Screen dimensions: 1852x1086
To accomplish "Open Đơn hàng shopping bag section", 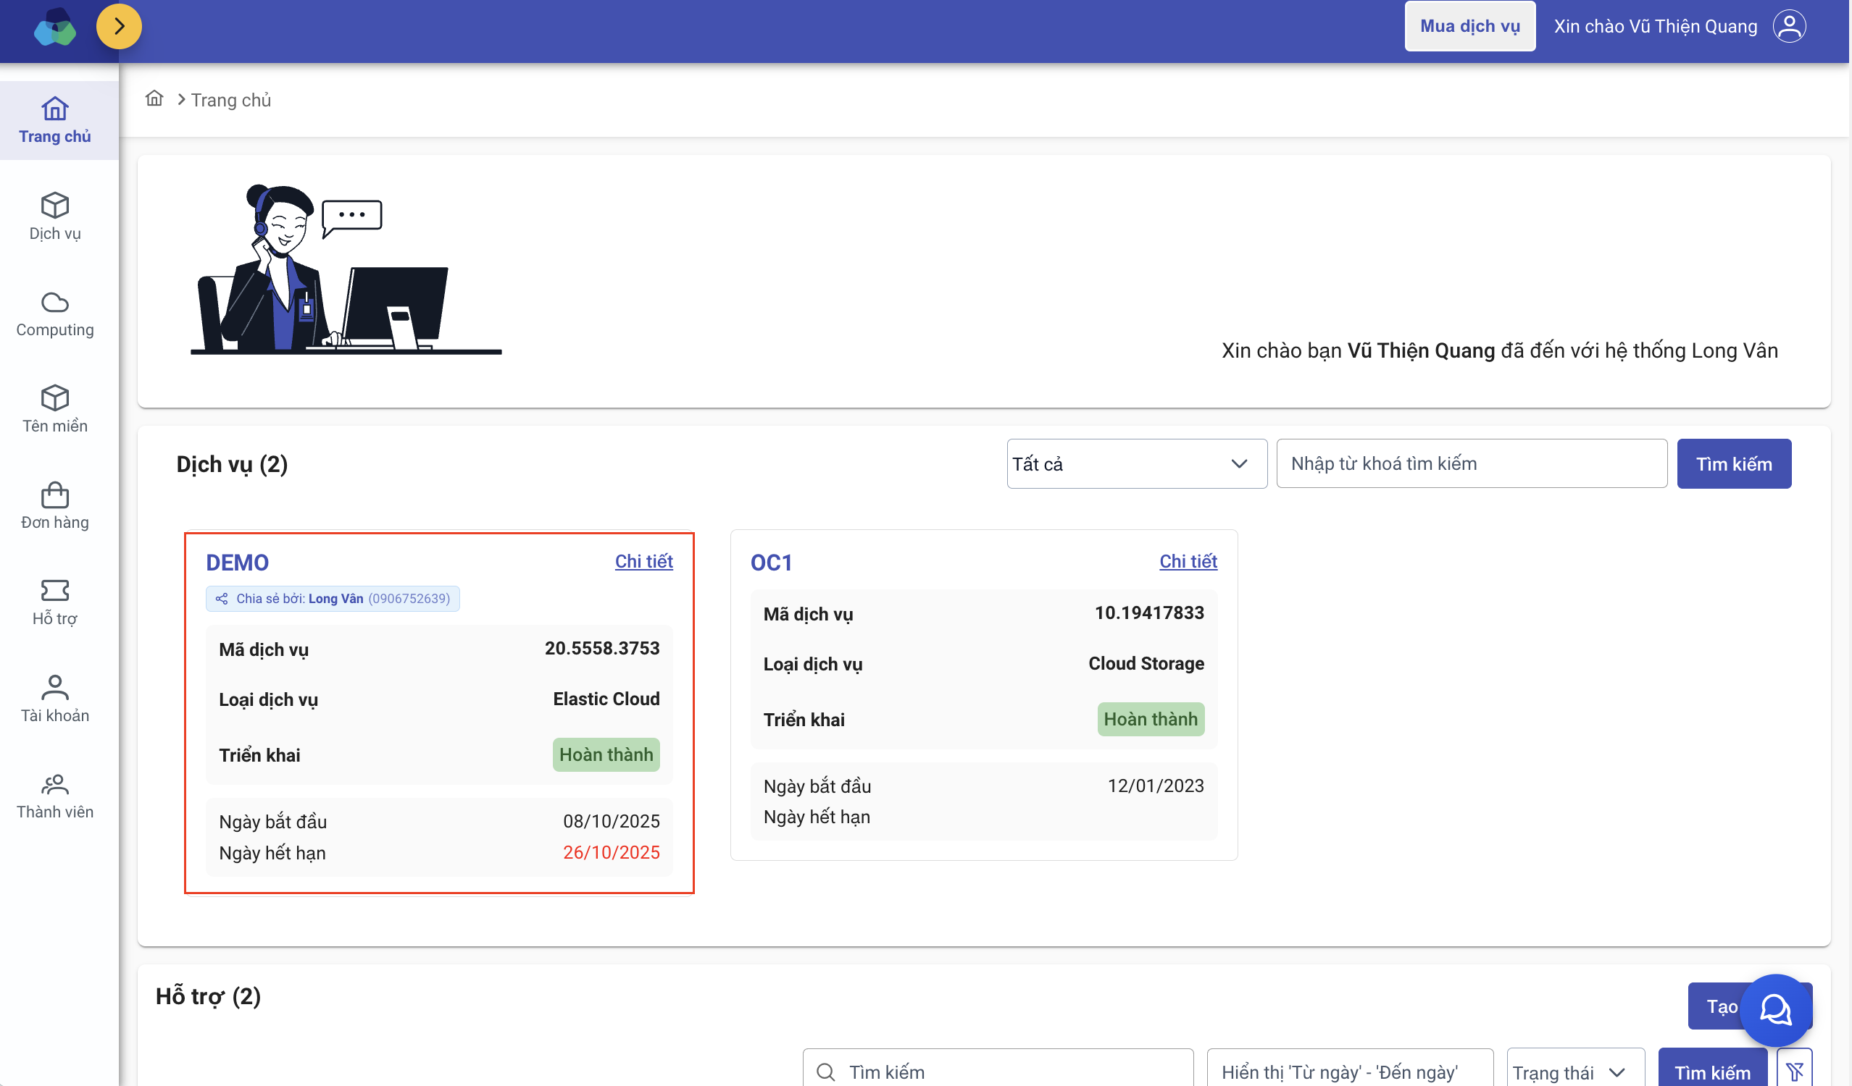I will 55,505.
